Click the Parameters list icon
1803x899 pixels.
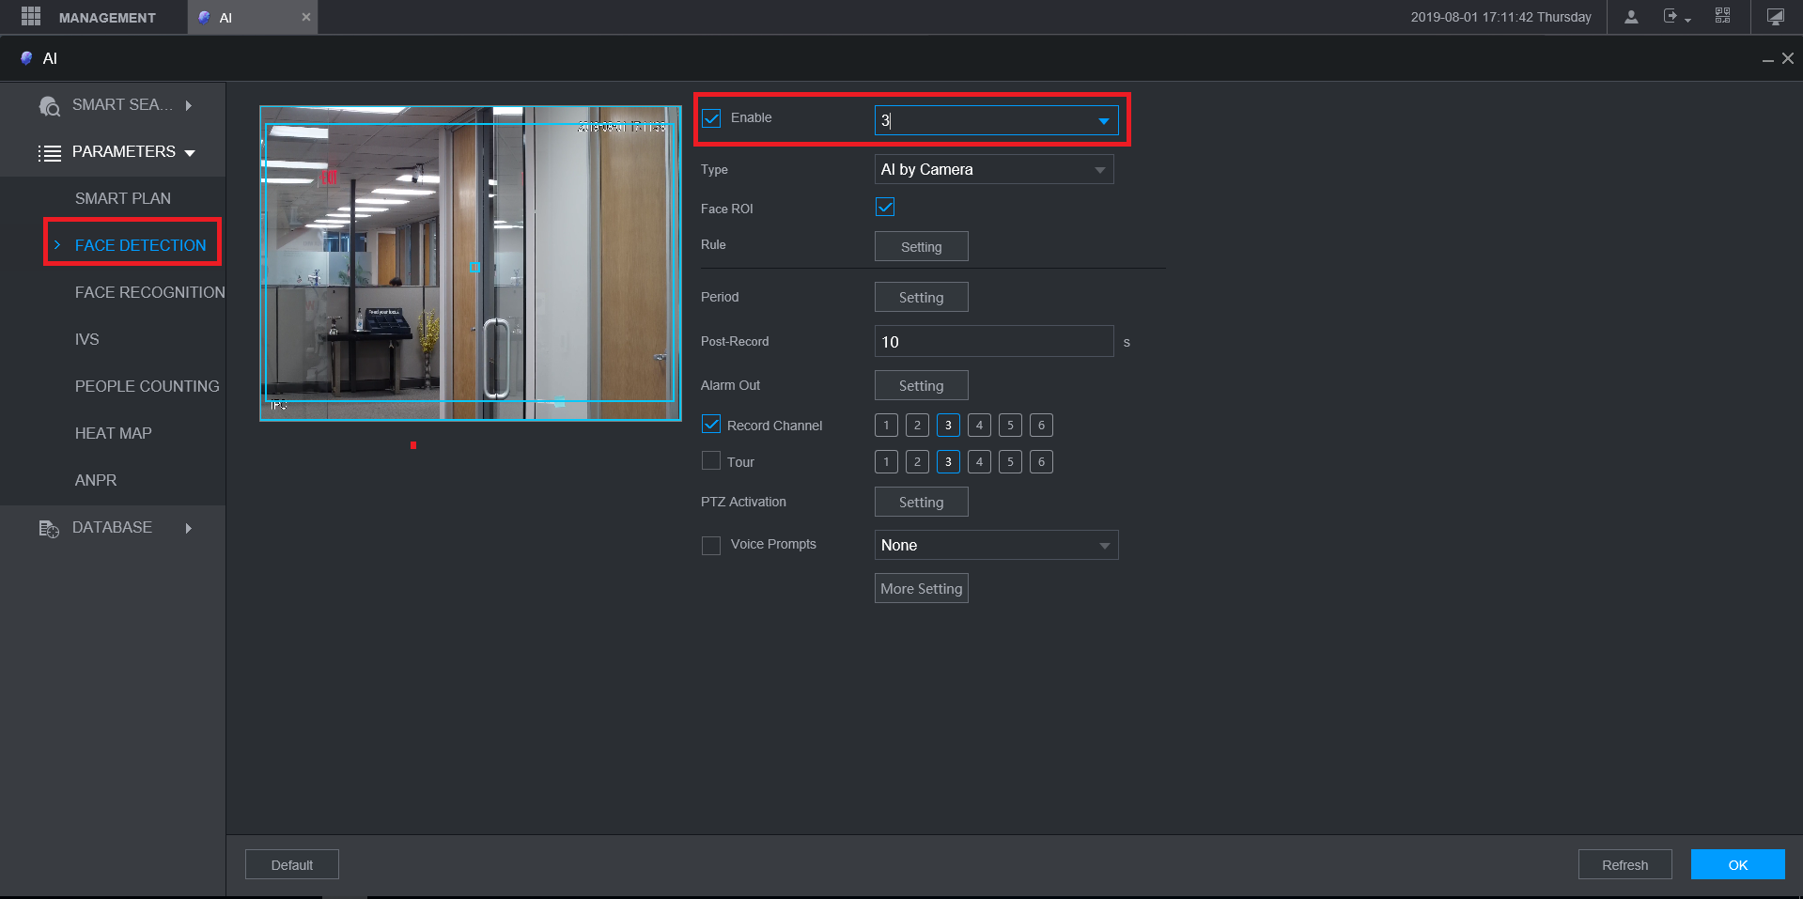point(50,153)
